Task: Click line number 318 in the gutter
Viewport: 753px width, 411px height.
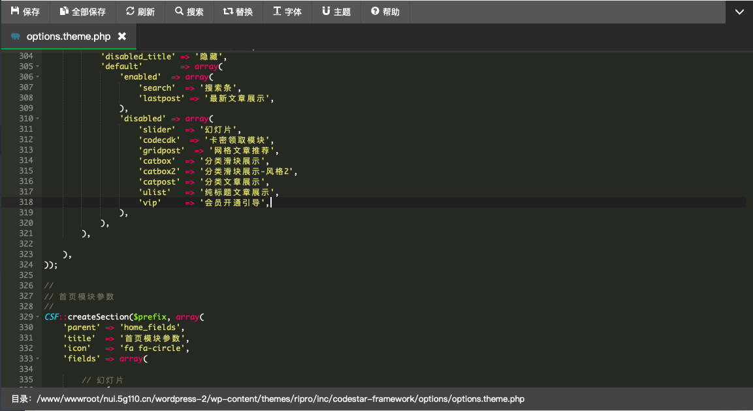Action: pyautogui.click(x=26, y=202)
